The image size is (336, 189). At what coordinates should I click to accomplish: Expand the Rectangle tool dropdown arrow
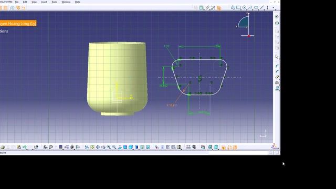click(x=241, y=9)
